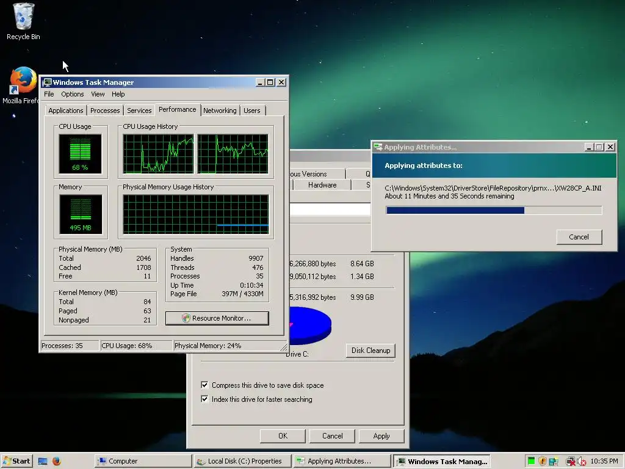625x469 pixels.
Task: Select the Hardware tab in disk Properties
Action: 322,185
